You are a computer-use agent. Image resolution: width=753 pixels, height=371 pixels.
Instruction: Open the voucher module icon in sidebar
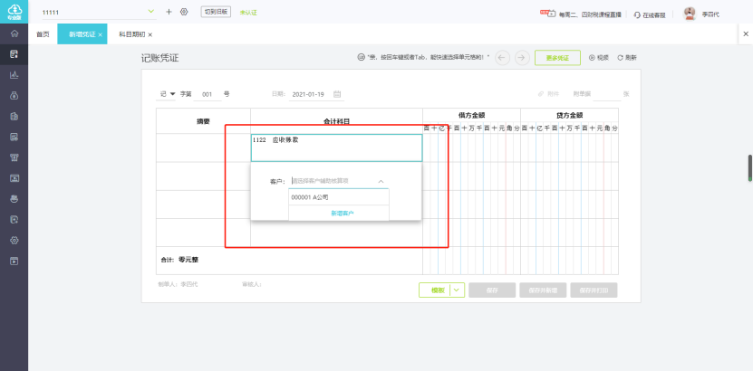[14, 54]
